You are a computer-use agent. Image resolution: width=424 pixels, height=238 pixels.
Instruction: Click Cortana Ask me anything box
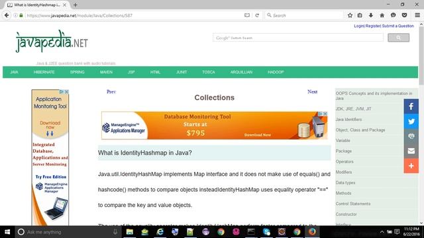pyautogui.click(x=68, y=232)
